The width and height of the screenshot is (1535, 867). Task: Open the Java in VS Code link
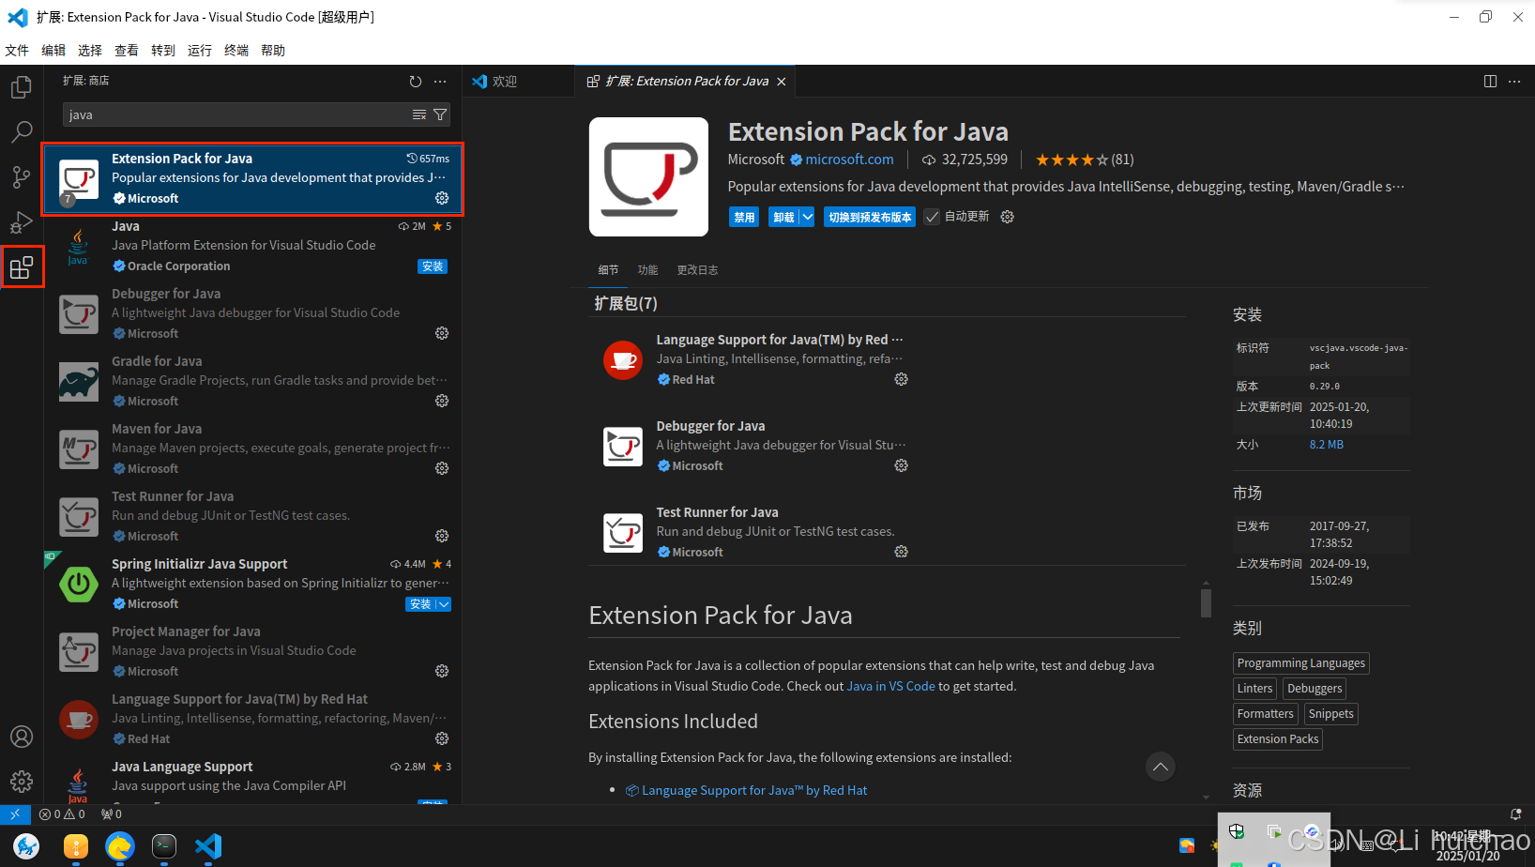click(890, 686)
